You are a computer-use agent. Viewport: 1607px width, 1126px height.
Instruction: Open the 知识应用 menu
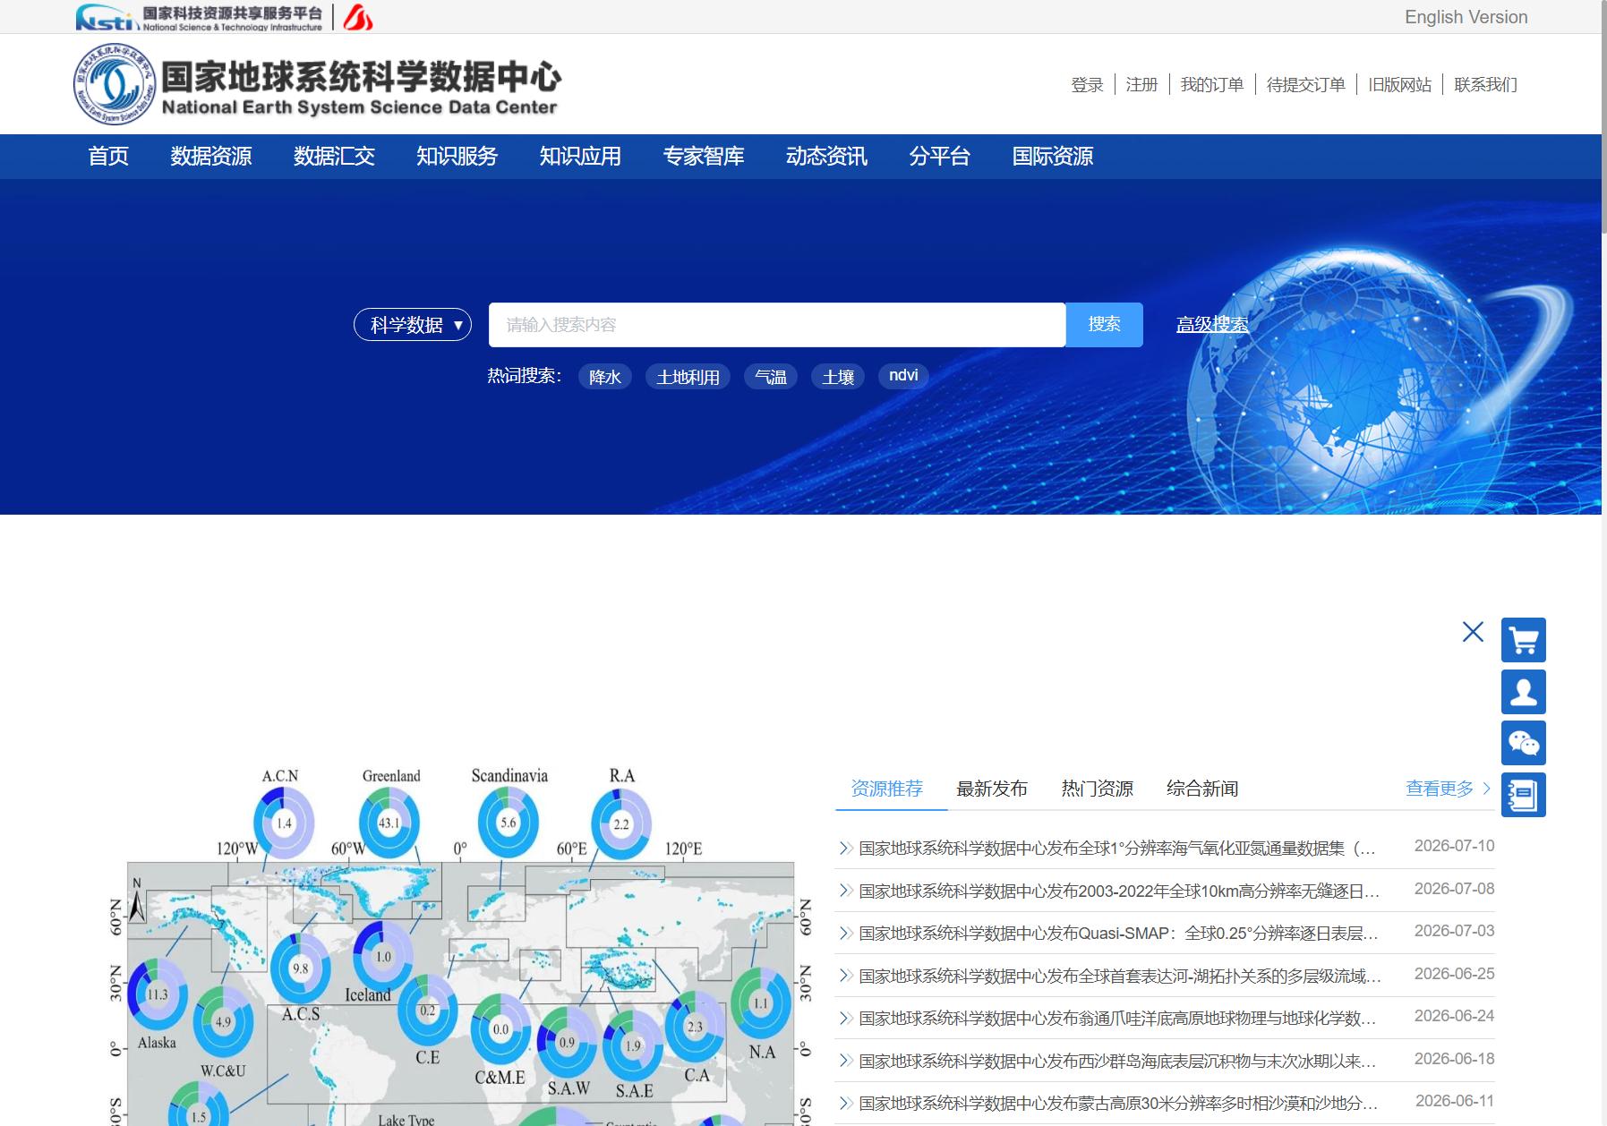(580, 157)
